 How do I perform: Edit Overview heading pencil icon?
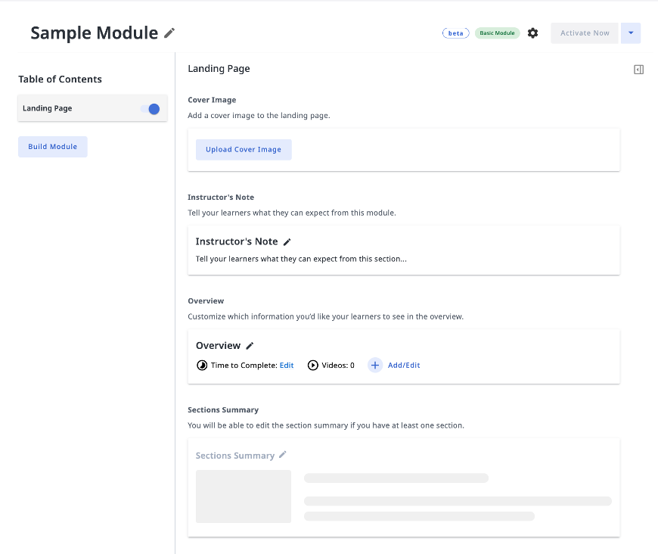pos(250,346)
